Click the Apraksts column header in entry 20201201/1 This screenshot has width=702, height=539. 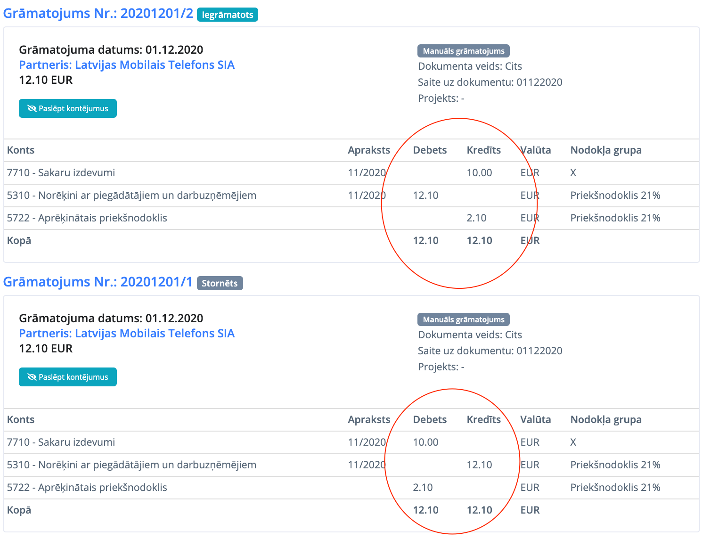(369, 420)
